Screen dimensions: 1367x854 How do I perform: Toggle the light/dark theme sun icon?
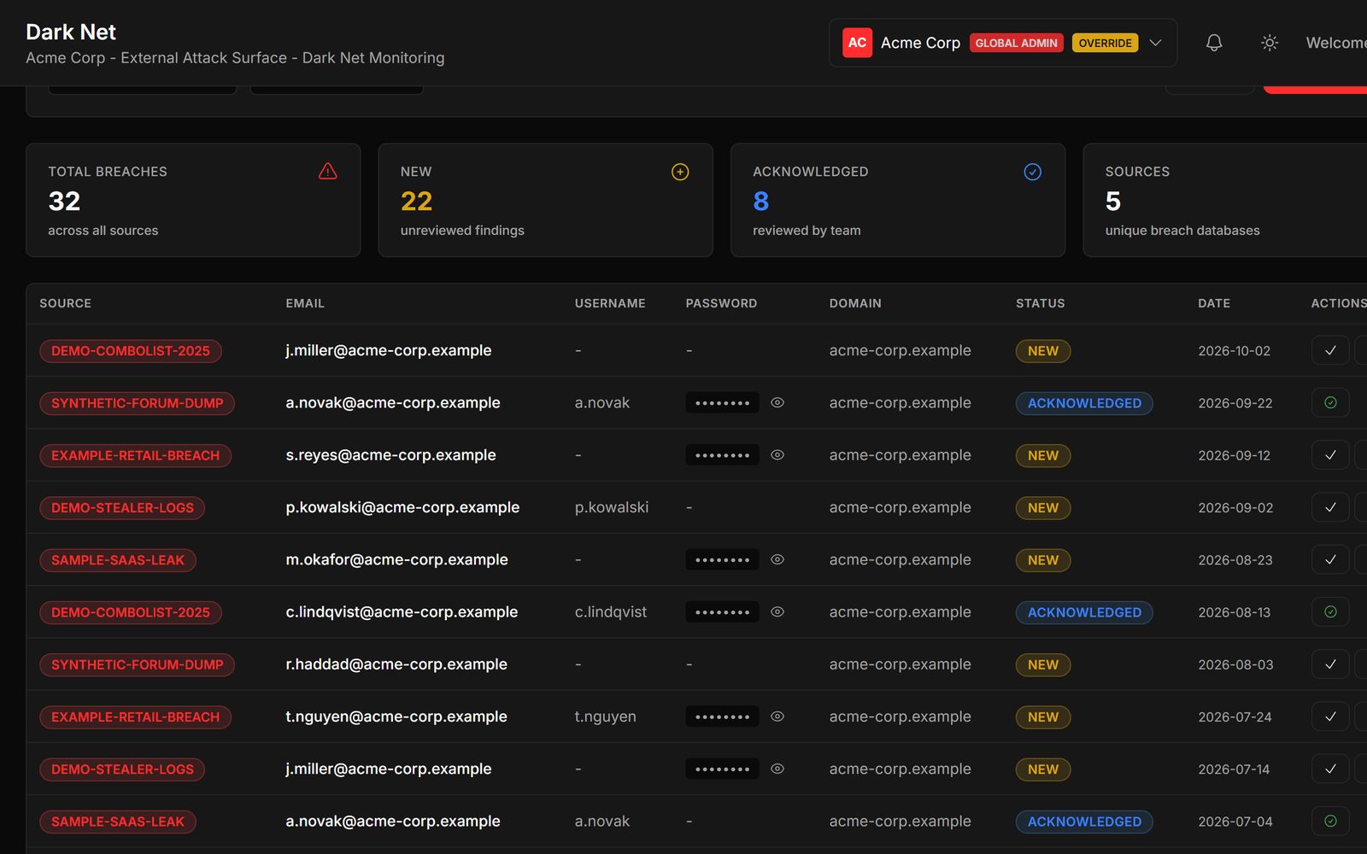click(1270, 43)
